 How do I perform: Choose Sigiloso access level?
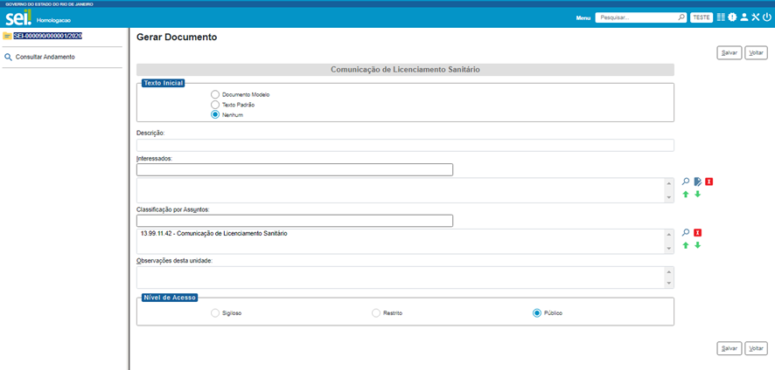point(215,312)
